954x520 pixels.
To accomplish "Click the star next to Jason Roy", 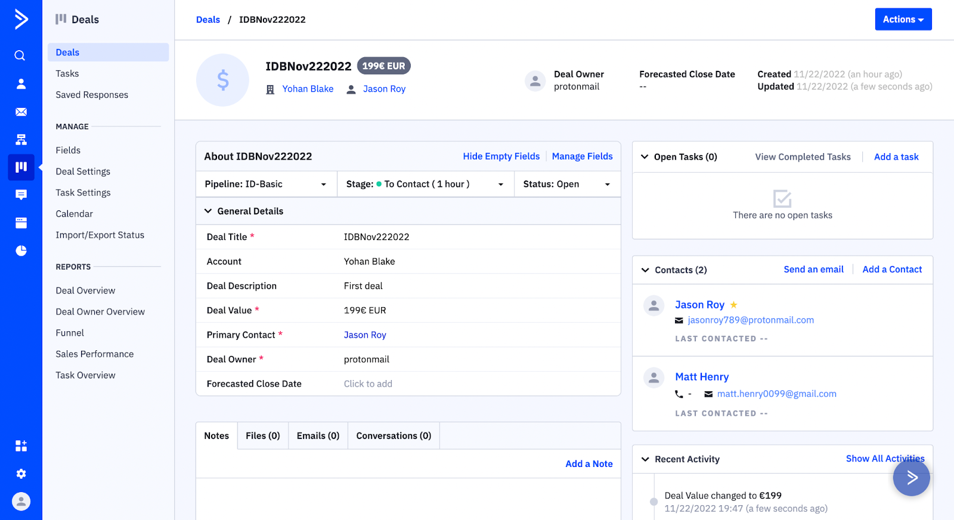I will 733,305.
